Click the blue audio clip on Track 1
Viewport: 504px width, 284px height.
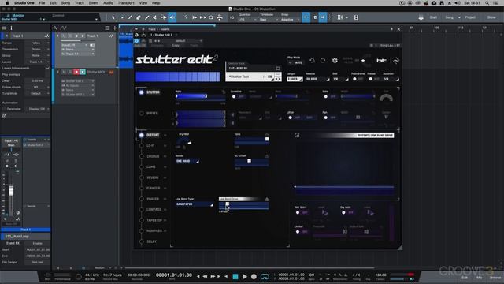pyautogui.click(x=126, y=51)
